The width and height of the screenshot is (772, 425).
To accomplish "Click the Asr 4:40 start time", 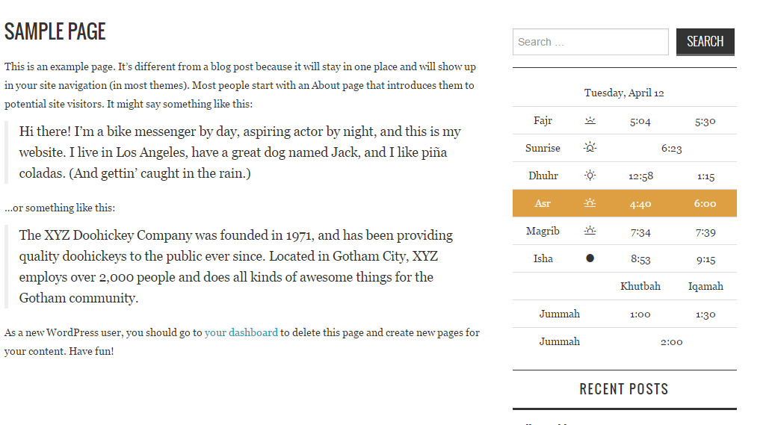I will [640, 204].
